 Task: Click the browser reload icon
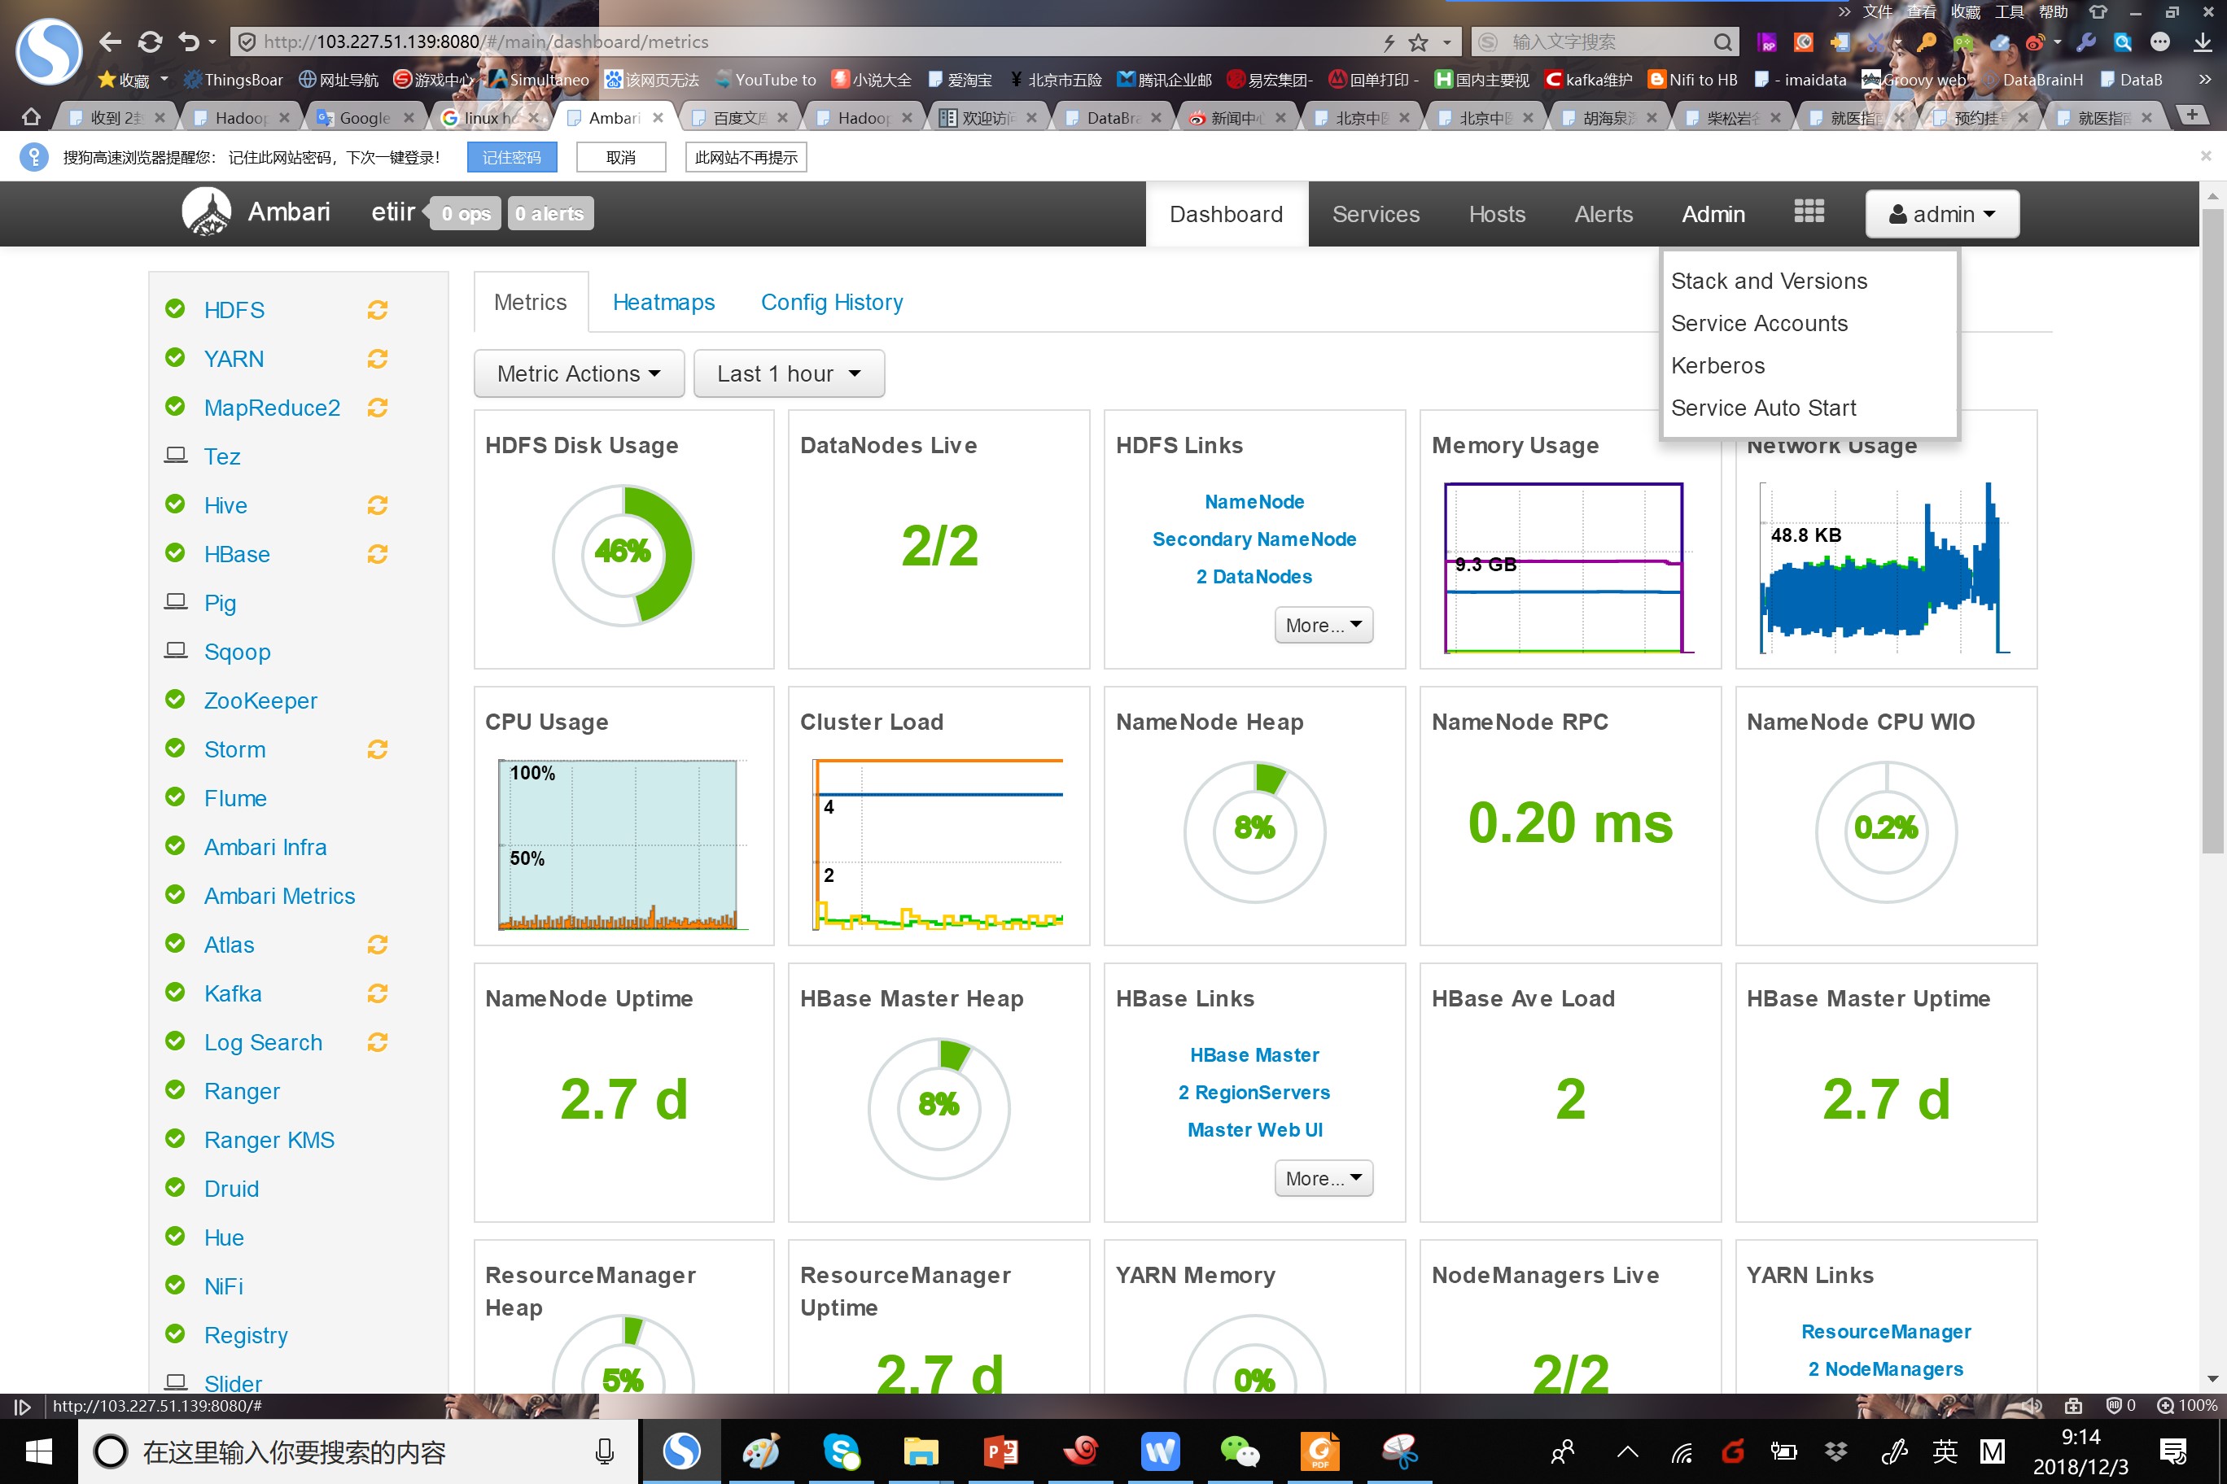click(150, 41)
